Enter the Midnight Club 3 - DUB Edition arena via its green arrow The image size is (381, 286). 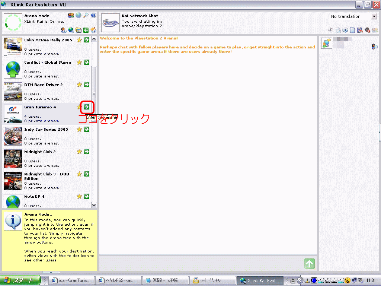pyautogui.click(x=87, y=174)
